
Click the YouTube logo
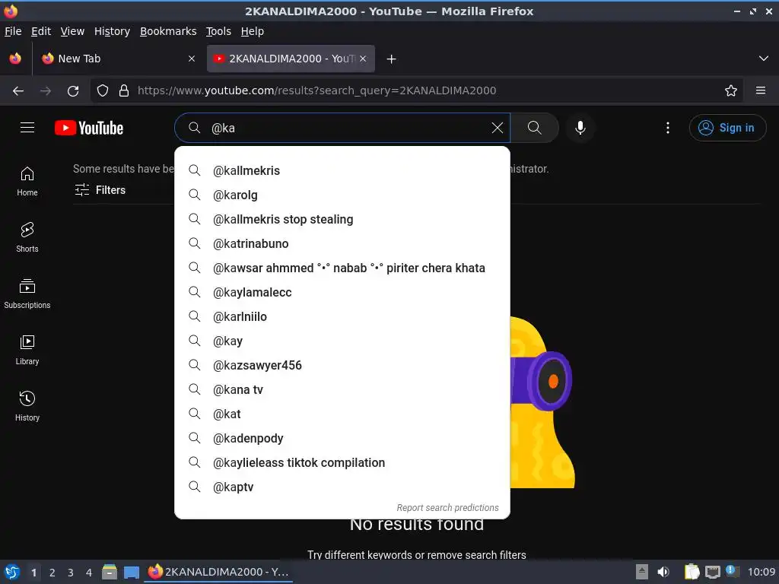(89, 128)
